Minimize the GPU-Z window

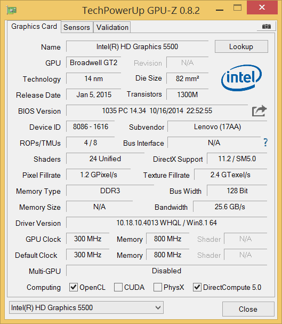click(x=220, y=10)
